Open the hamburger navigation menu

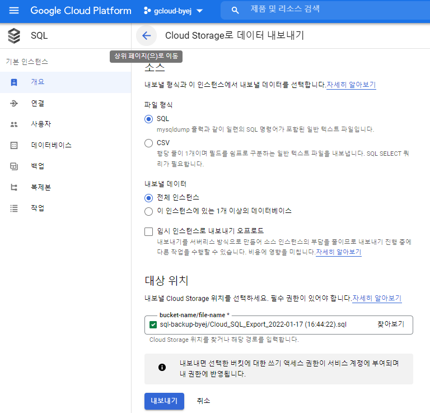(13, 11)
